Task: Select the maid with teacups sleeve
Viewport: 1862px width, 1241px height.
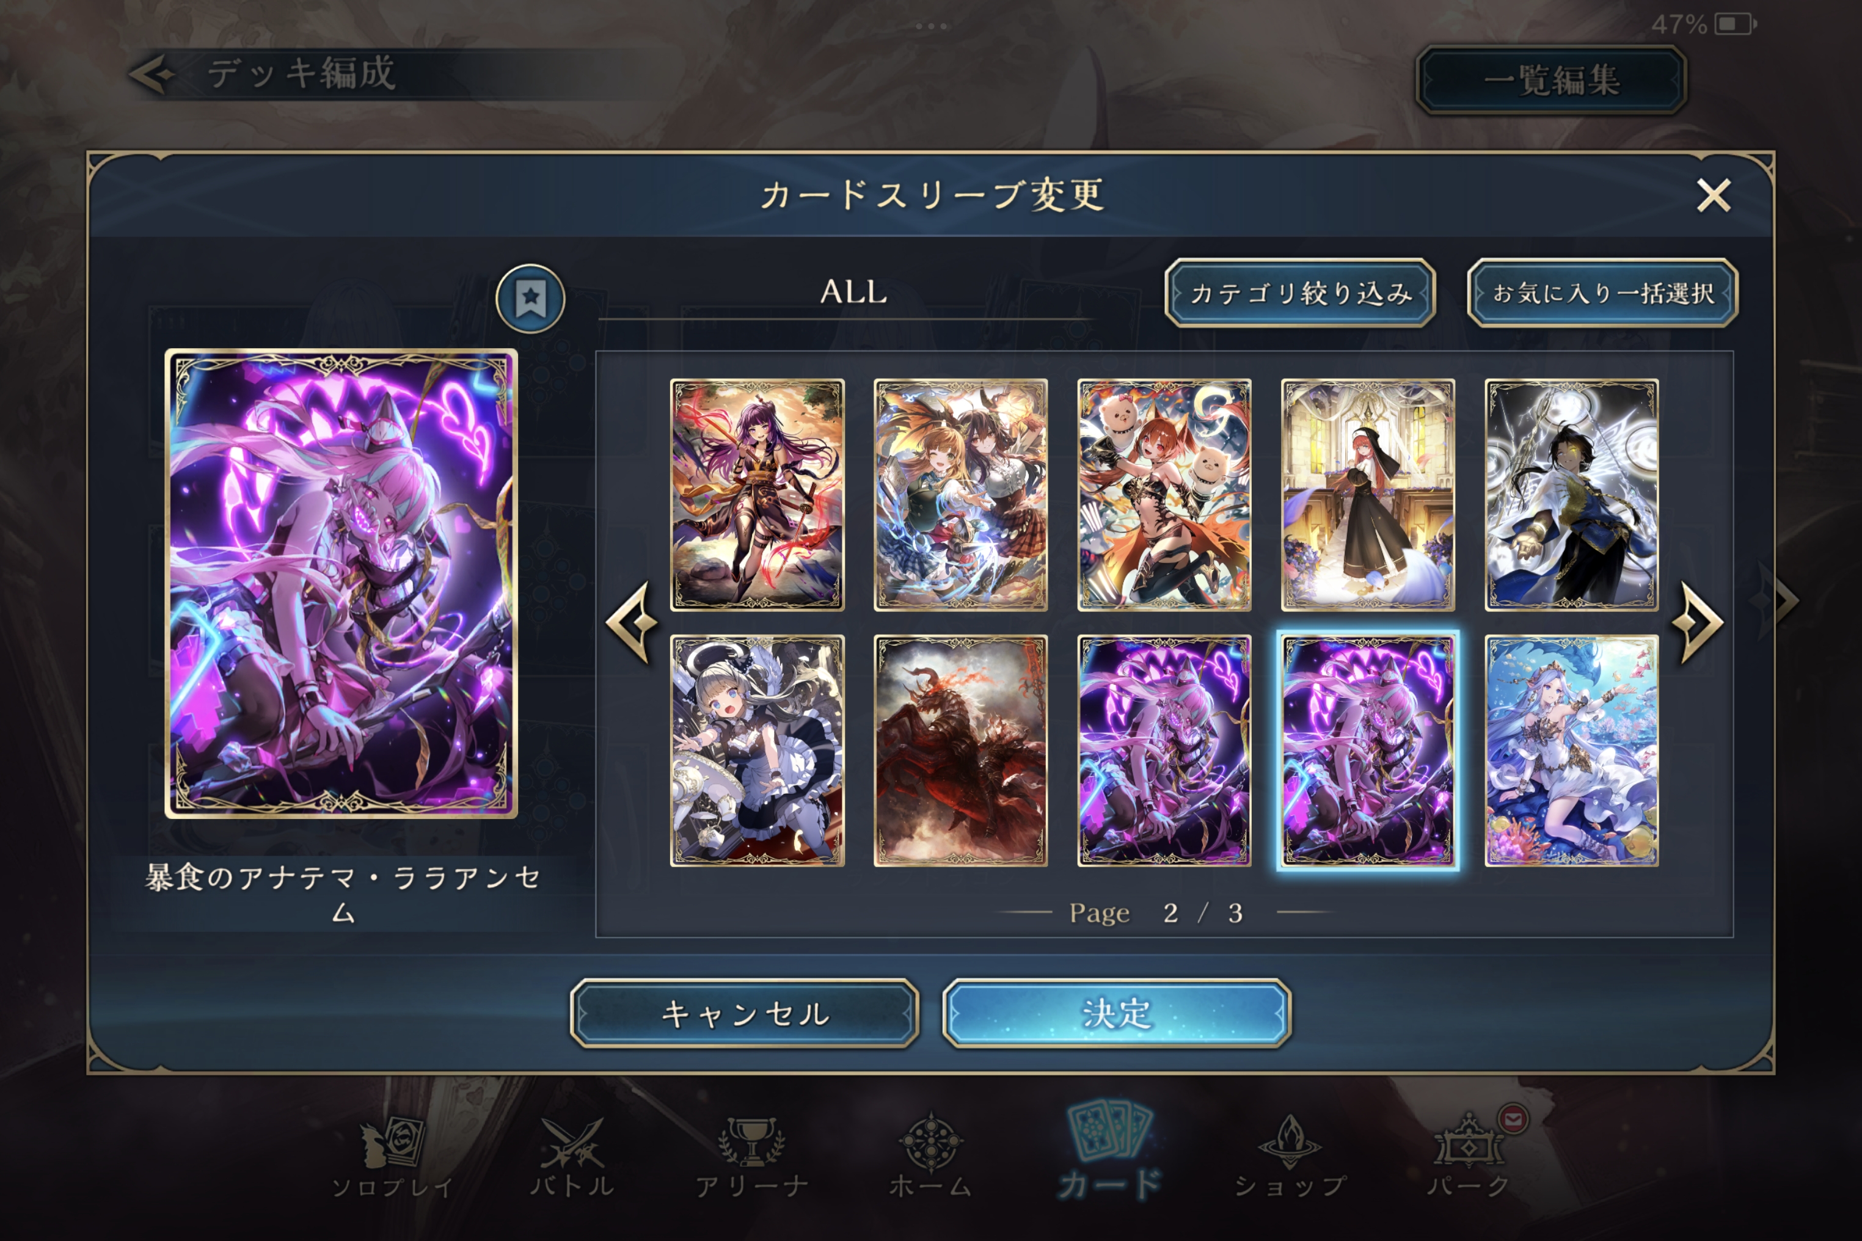Action: tap(757, 751)
